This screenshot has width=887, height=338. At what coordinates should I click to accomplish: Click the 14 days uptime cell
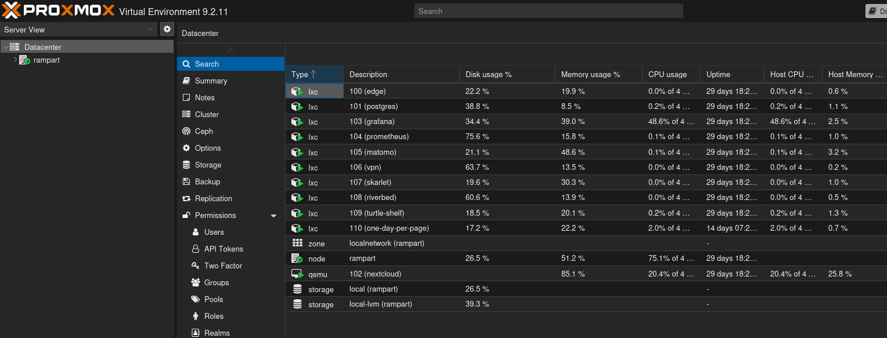click(732, 228)
